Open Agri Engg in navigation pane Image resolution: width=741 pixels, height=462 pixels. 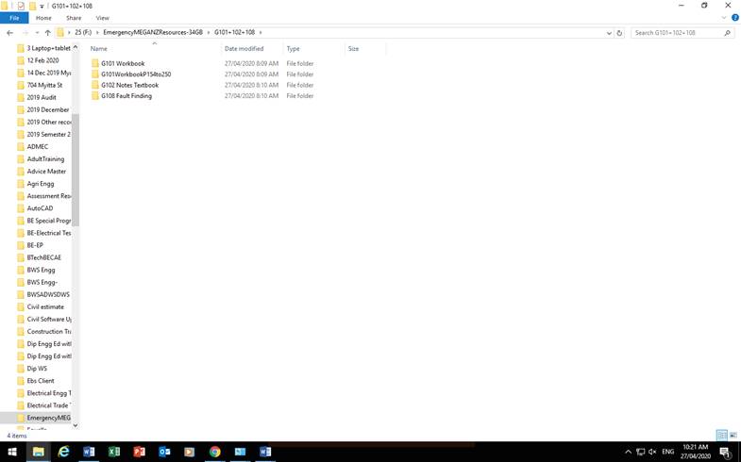(x=41, y=184)
